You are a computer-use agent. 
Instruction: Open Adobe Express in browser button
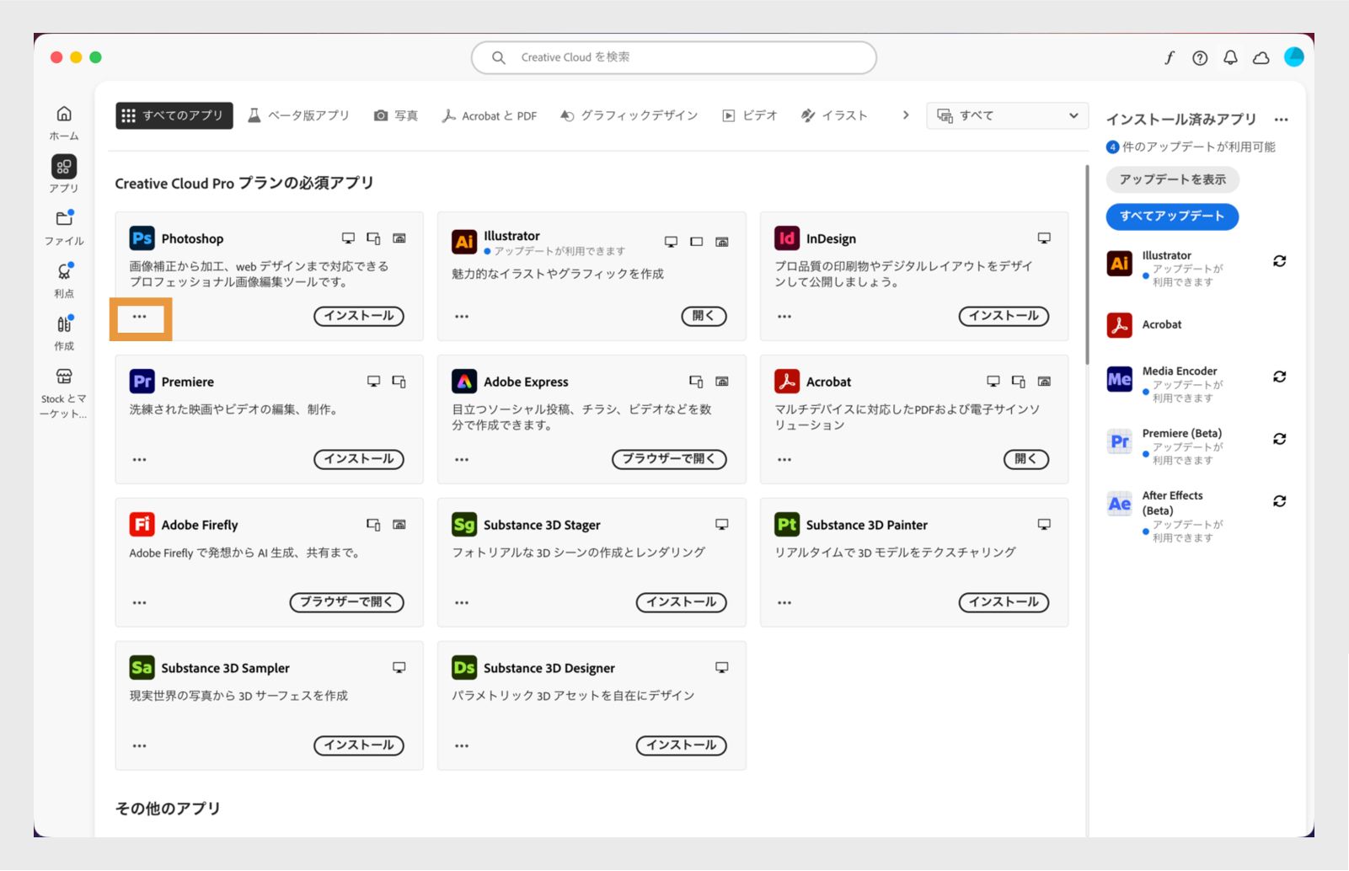(669, 459)
